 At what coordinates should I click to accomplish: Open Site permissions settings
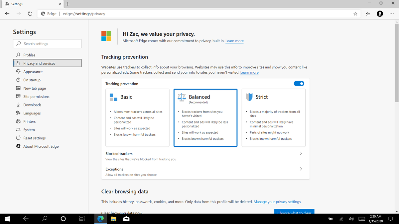pos(35,96)
